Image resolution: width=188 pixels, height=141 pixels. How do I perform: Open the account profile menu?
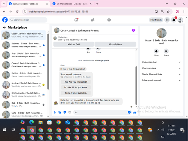(180, 20)
